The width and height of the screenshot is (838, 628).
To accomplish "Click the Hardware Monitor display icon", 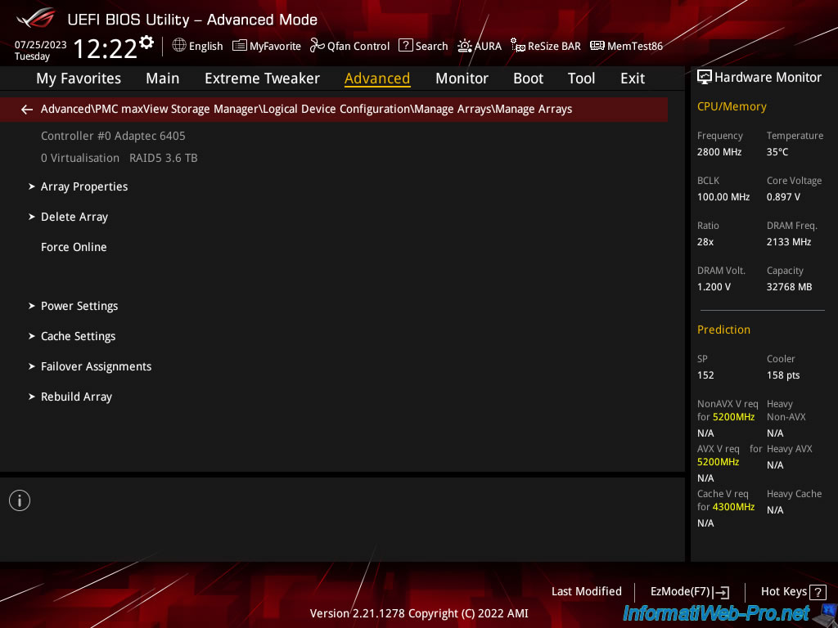I will tap(705, 78).
